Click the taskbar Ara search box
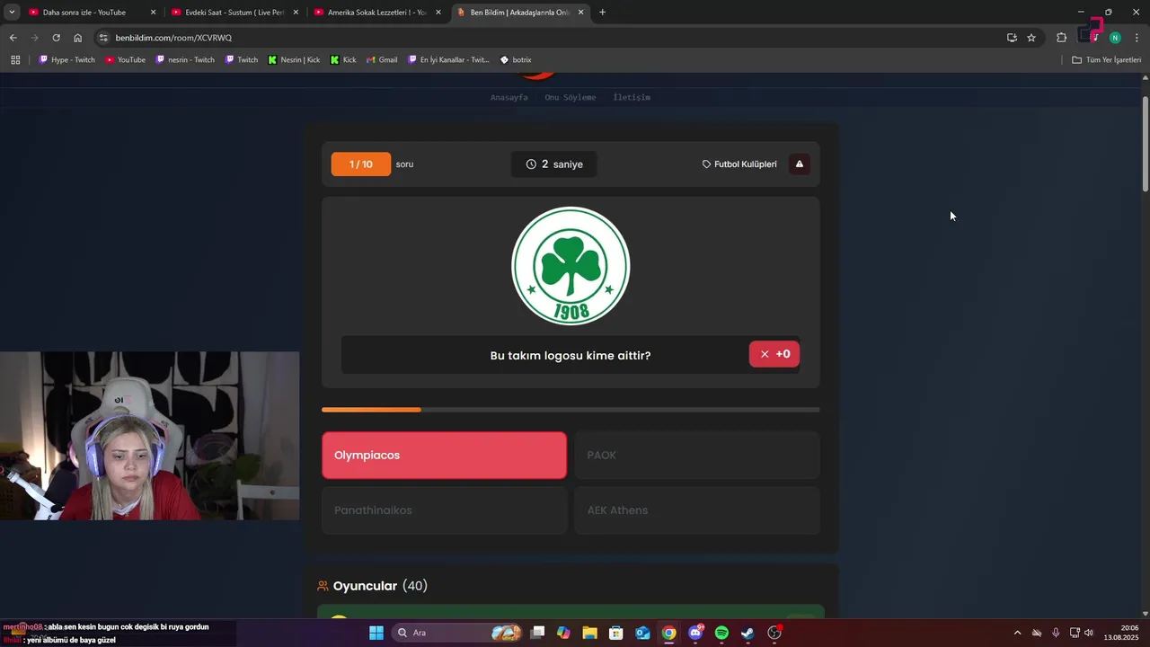 [456, 633]
